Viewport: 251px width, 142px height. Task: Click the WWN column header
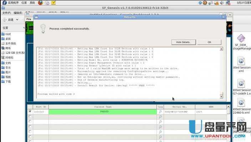(x=211, y=107)
